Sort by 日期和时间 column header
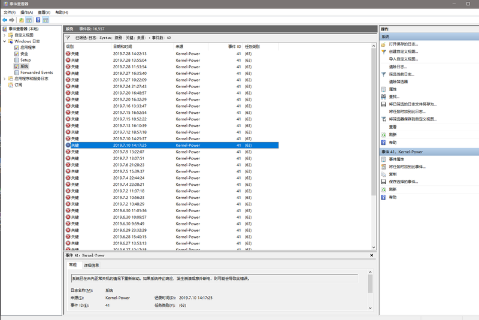Image resolution: width=479 pixels, height=320 pixels. pyautogui.click(x=123, y=46)
